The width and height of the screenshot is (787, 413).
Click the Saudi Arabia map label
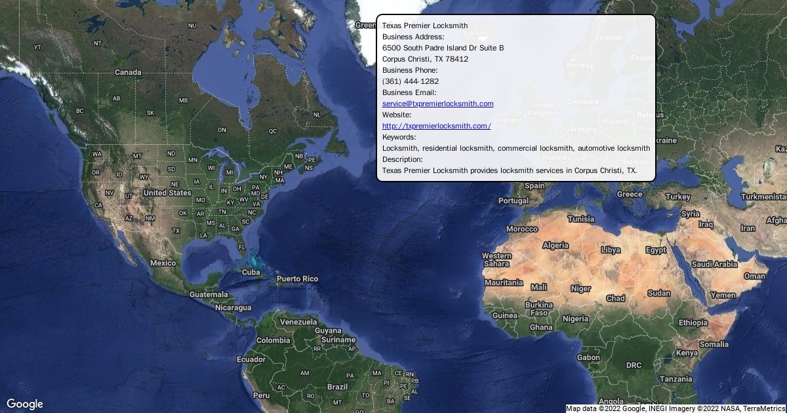714,264
